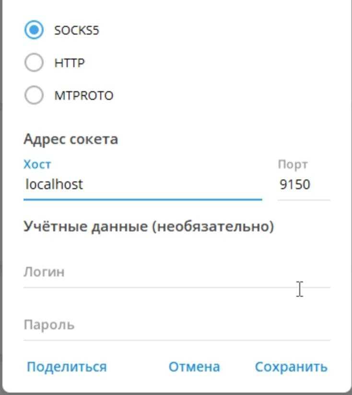Screen dimensions: 352x395
Task: Click the underline below the 9150 port value
Action: pos(304,200)
